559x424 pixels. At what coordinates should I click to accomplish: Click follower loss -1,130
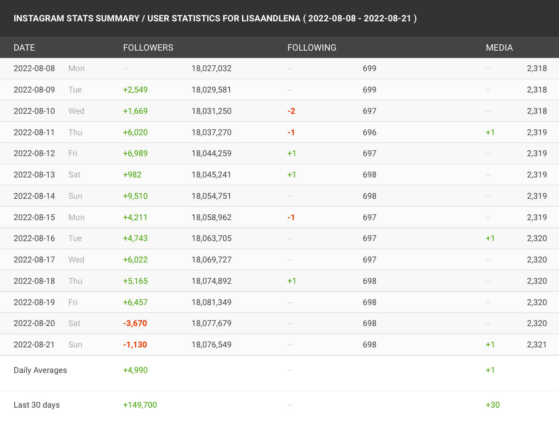[x=135, y=344]
